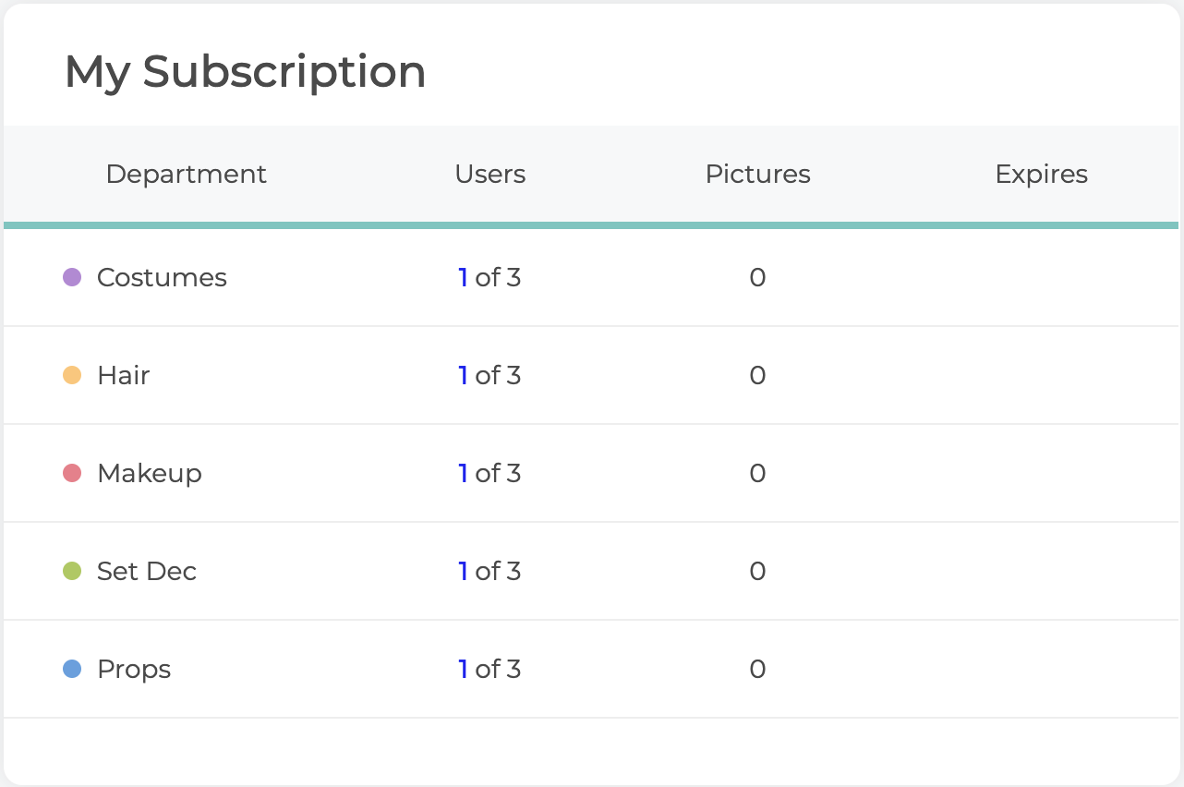The width and height of the screenshot is (1184, 787).
Task: Select the Makeup department name
Action: pos(149,474)
